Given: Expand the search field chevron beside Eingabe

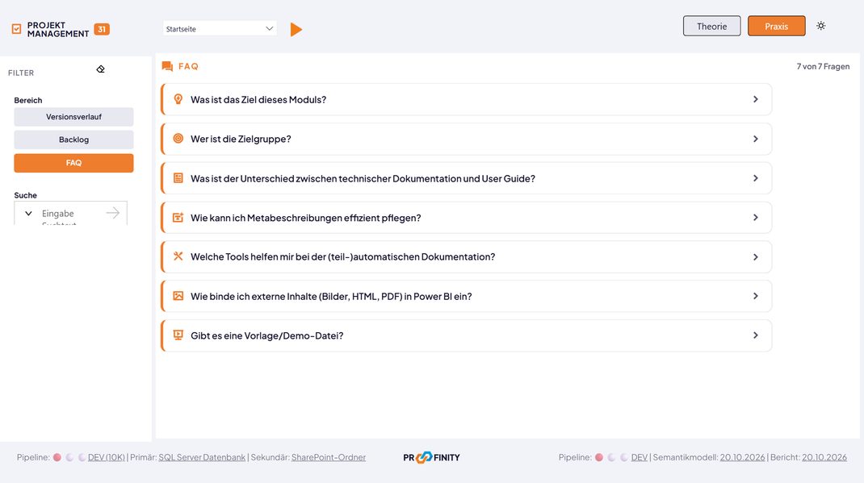Looking at the screenshot, I should pyautogui.click(x=28, y=214).
